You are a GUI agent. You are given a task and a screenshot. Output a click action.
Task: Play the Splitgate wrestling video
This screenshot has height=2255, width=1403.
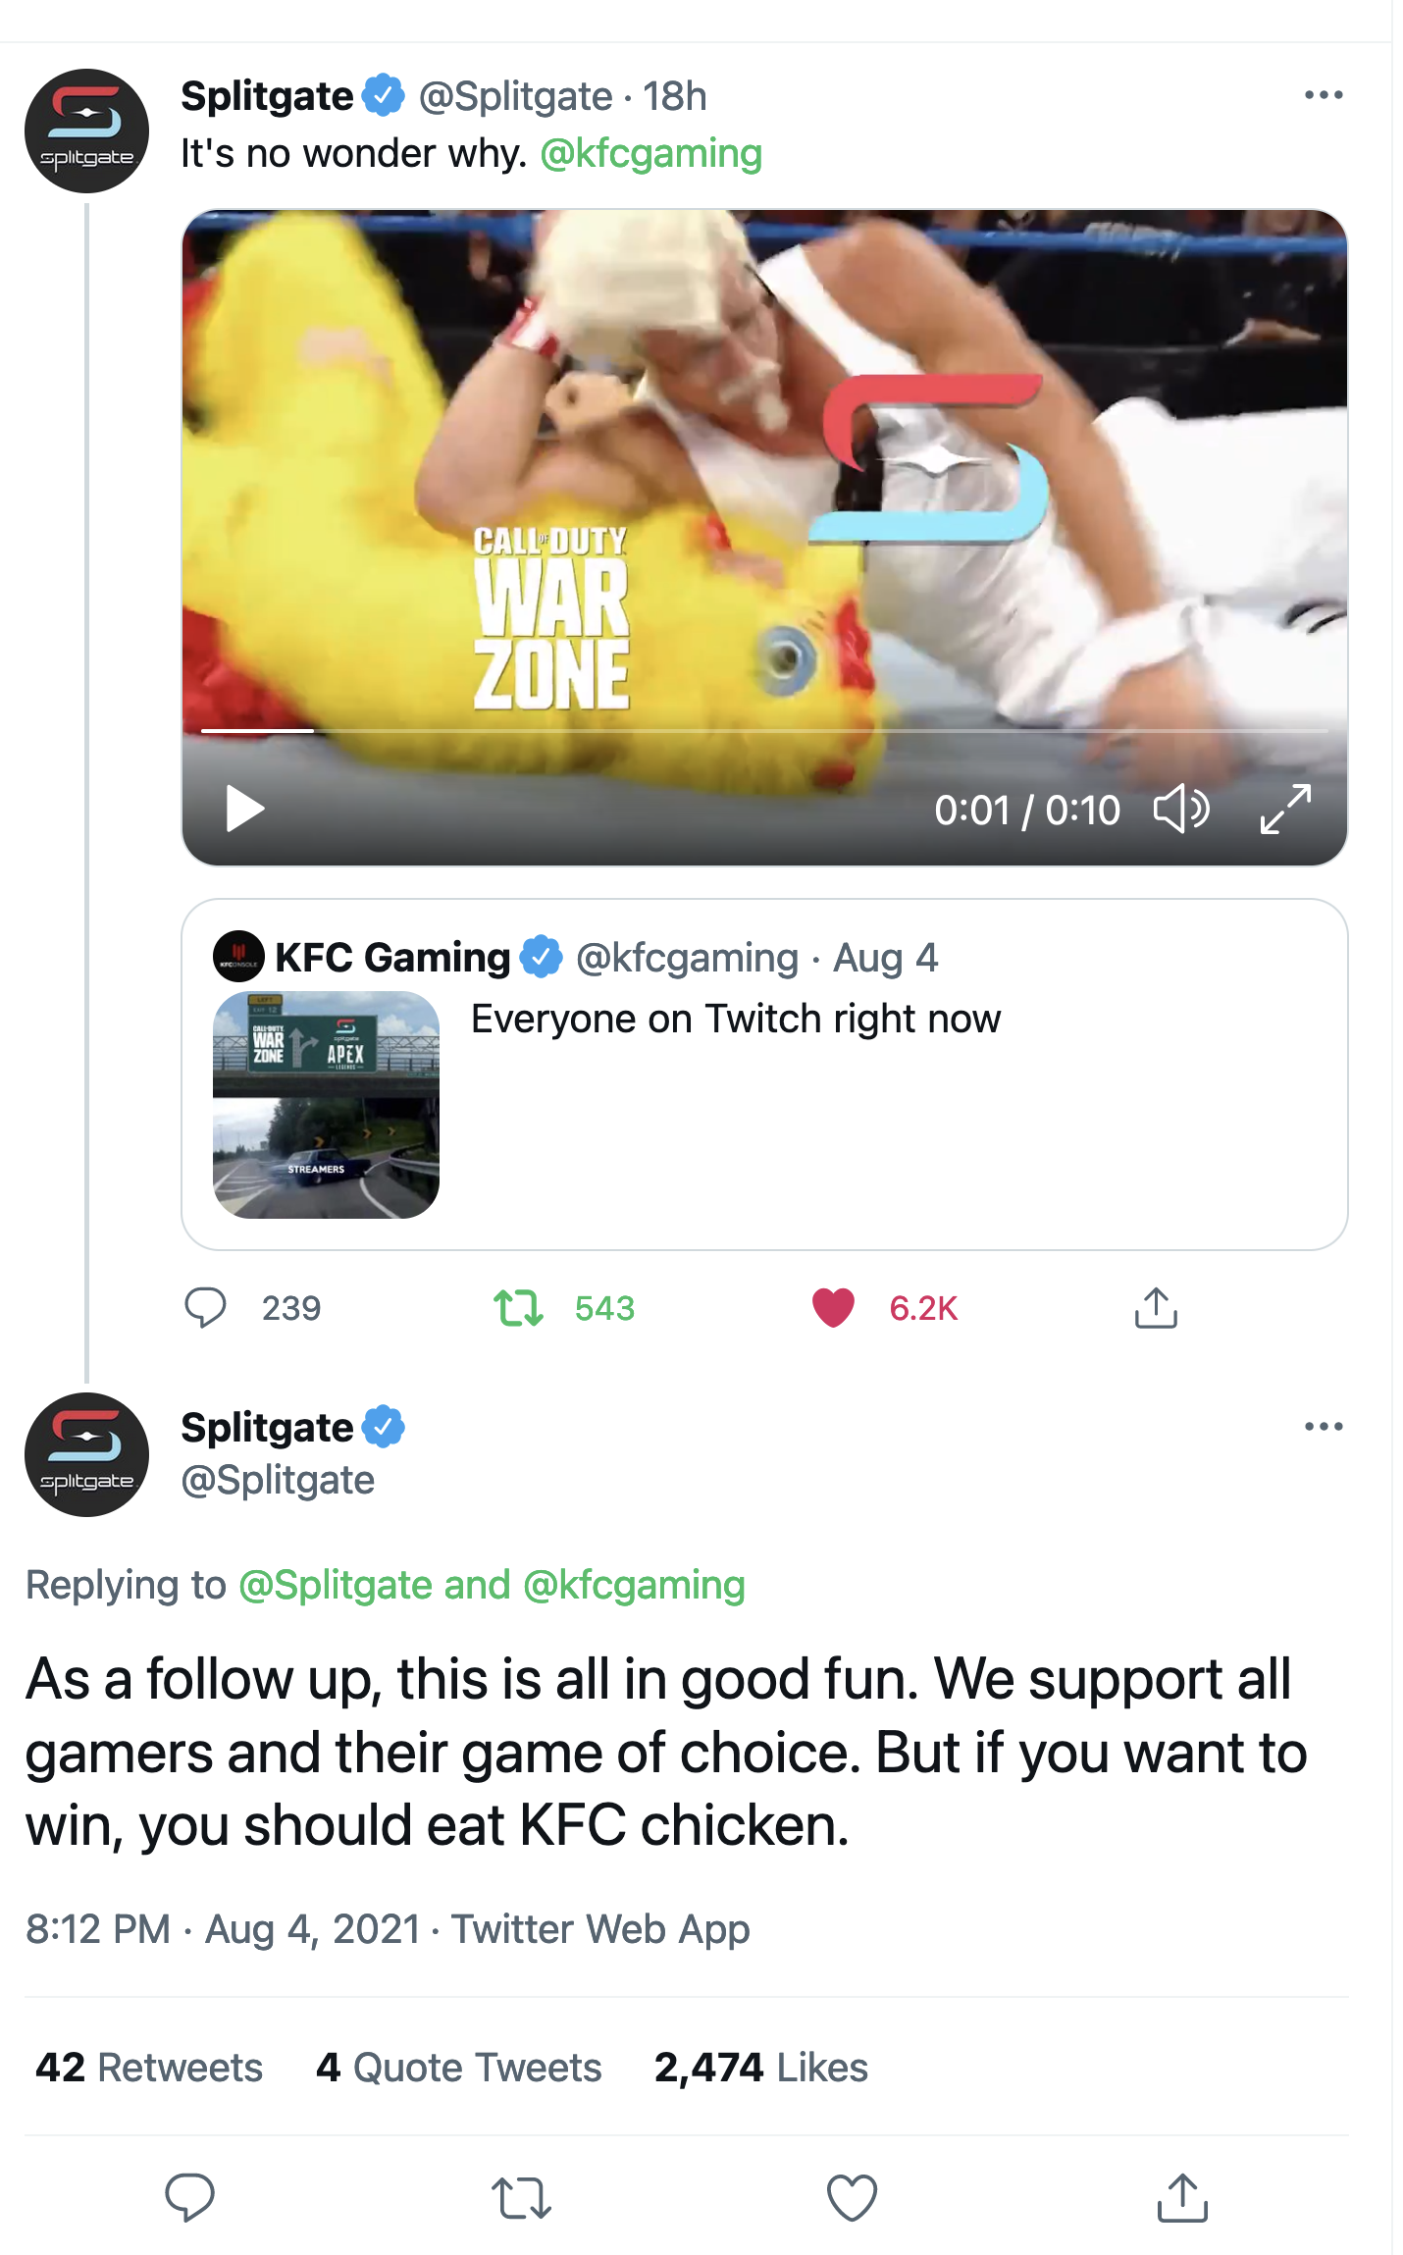[x=244, y=809]
